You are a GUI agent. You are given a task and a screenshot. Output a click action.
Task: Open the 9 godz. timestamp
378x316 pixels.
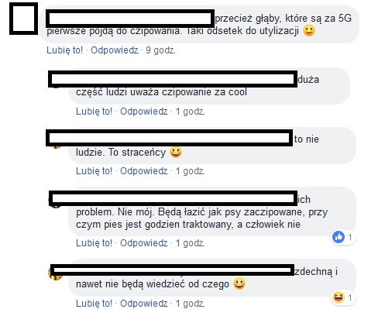[x=160, y=50]
